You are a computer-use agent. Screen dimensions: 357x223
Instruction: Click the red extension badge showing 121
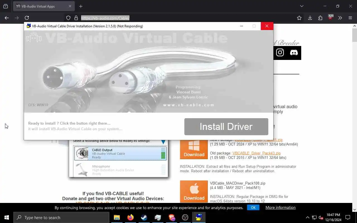pyautogui.click(x=331, y=17)
